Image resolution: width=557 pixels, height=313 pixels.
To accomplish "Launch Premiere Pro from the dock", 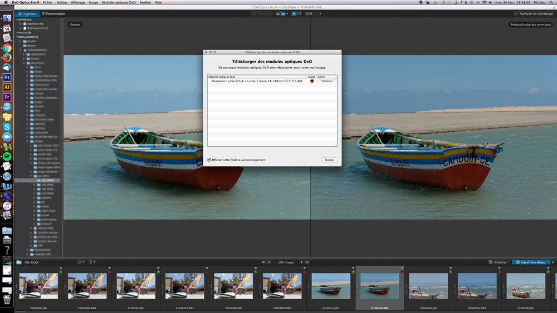I will [x=7, y=97].
